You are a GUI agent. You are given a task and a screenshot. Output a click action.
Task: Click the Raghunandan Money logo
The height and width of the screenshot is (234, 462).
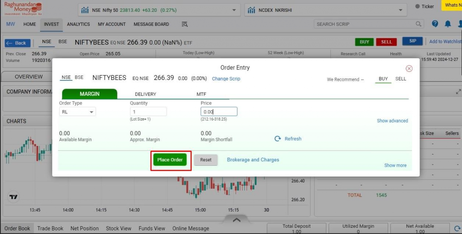coord(23,9)
